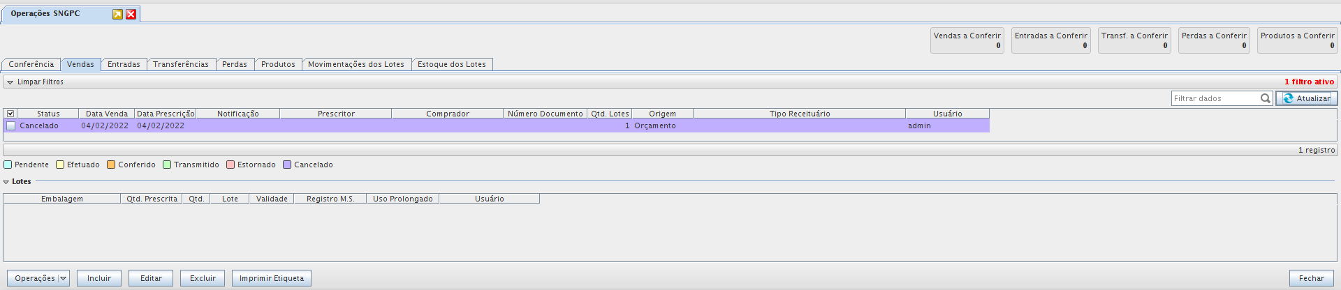Viewport: 1341px width, 290px height.
Task: Open the Movimentações dos Lotes tab
Action: (x=356, y=64)
